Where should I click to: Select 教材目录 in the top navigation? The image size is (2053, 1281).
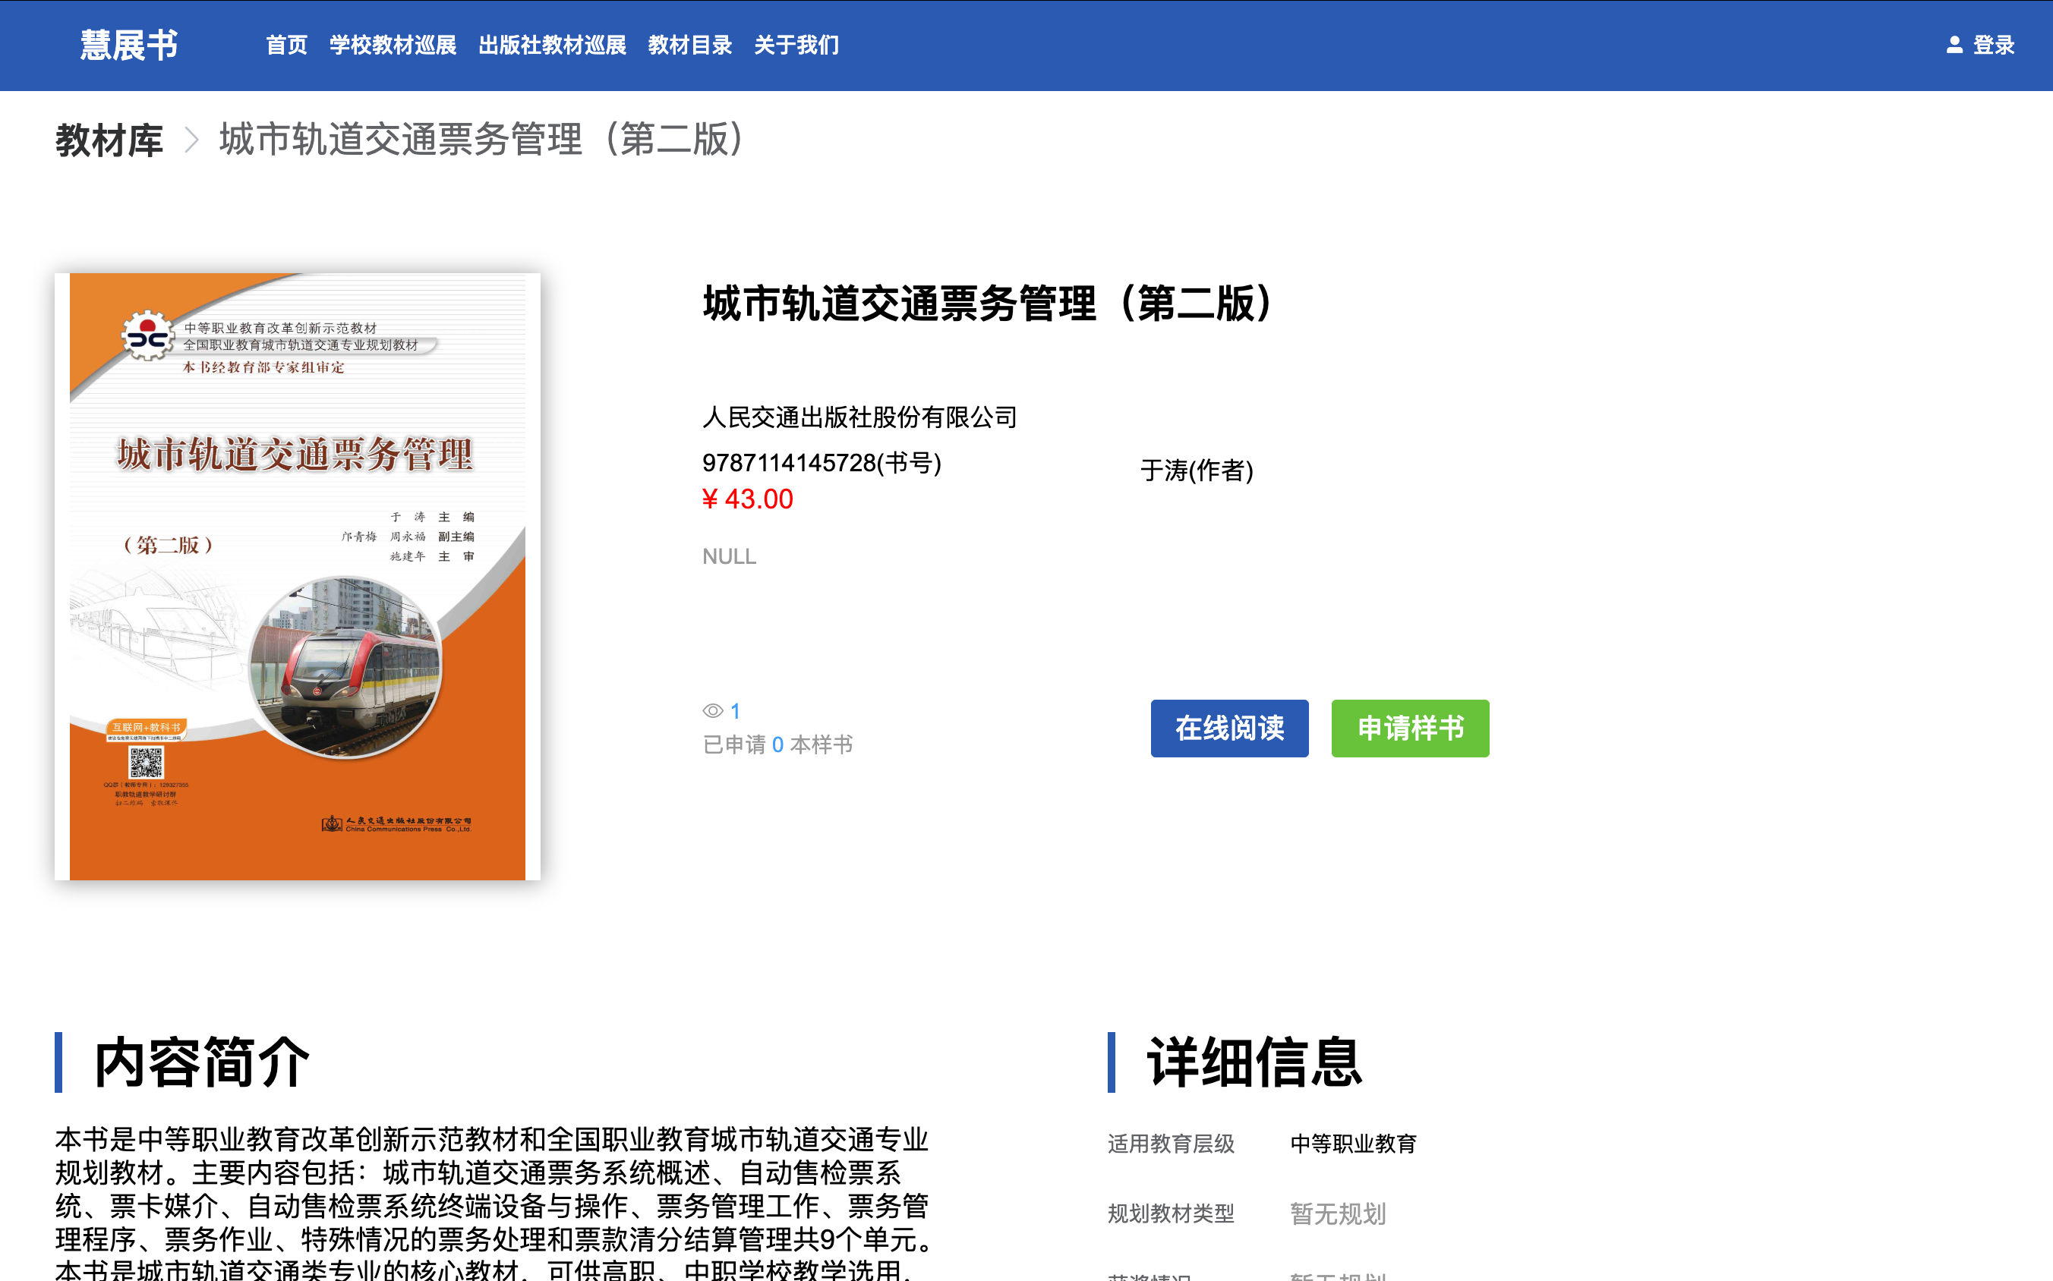pos(690,45)
